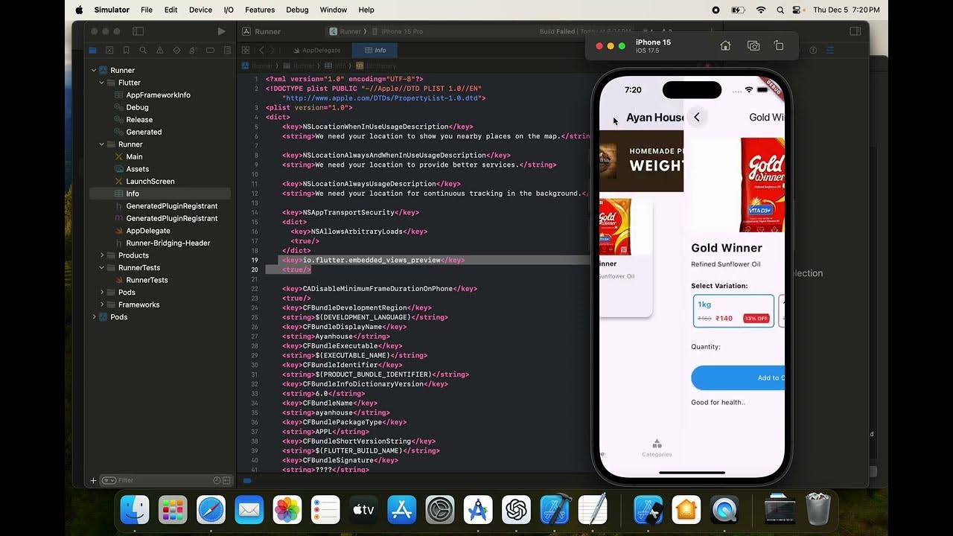This screenshot has width=953, height=536.
Task: Take a screenshot with the Simulator camera icon
Action: click(x=753, y=45)
